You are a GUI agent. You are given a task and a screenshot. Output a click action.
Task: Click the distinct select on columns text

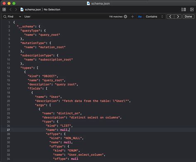pos(95,117)
